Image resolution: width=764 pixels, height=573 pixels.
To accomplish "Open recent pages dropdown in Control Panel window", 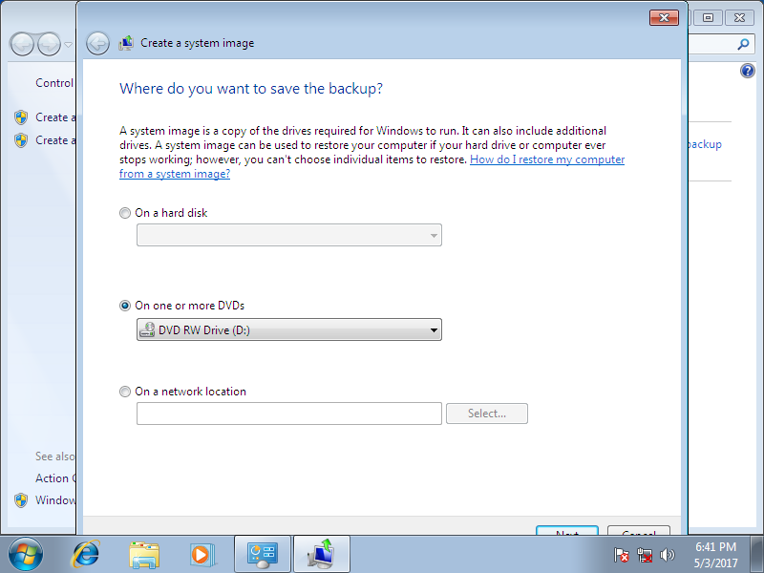I will point(68,45).
